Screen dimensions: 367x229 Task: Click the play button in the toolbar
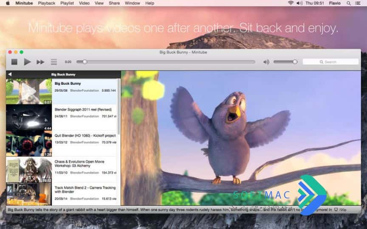(27, 62)
